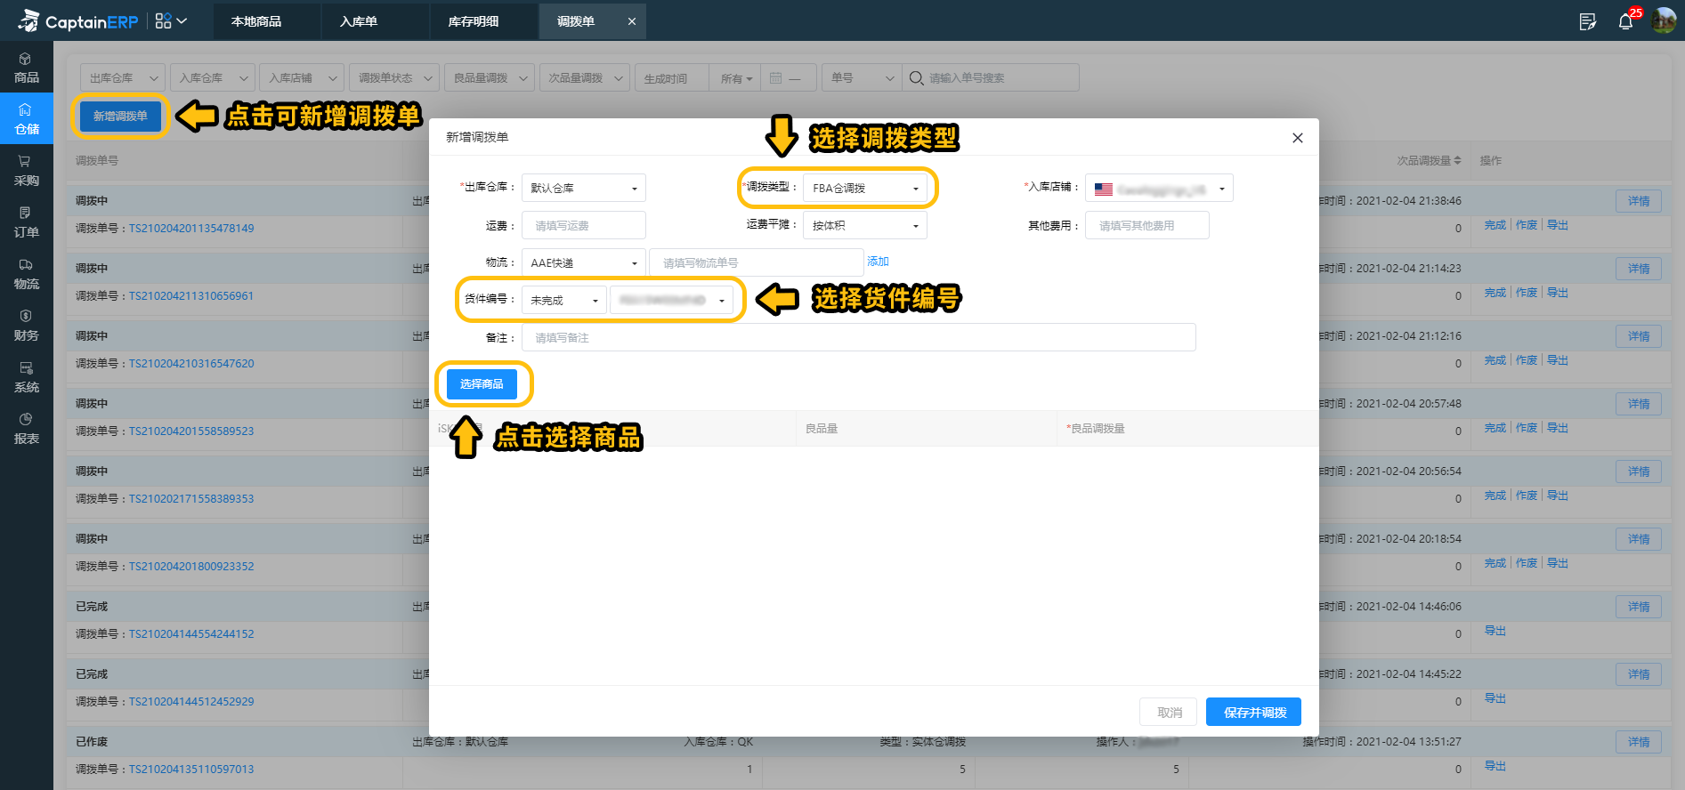The height and width of the screenshot is (790, 1685).
Task: Open transfer order TS210204144554244152
Action: 191,633
